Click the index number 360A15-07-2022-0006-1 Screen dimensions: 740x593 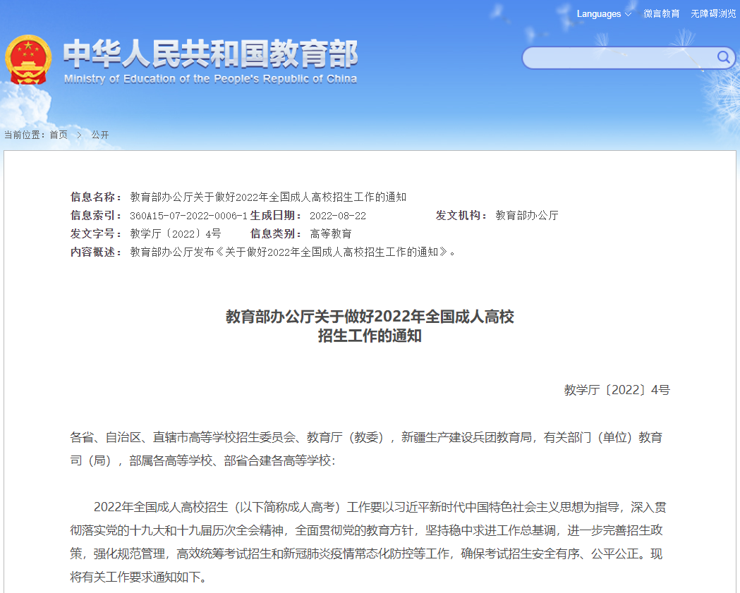point(188,216)
